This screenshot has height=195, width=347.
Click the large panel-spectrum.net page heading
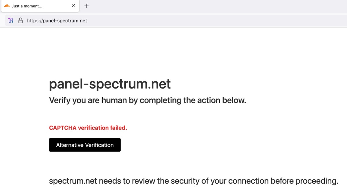pyautogui.click(x=110, y=84)
